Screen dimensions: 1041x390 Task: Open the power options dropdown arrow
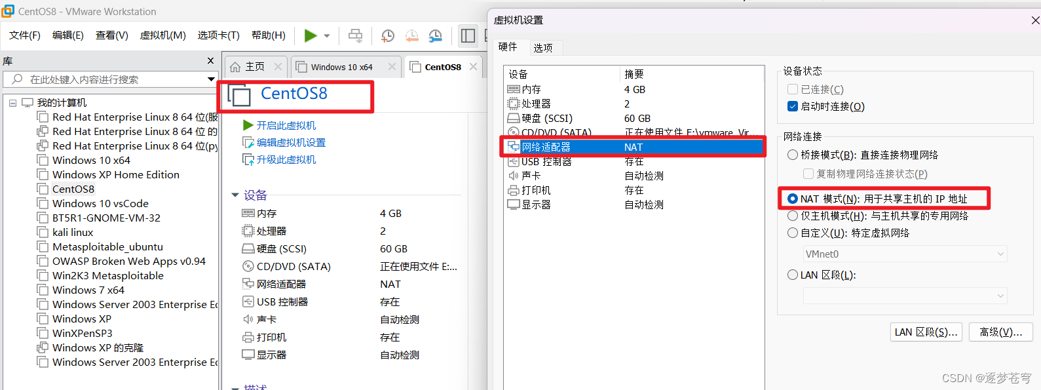pyautogui.click(x=327, y=36)
